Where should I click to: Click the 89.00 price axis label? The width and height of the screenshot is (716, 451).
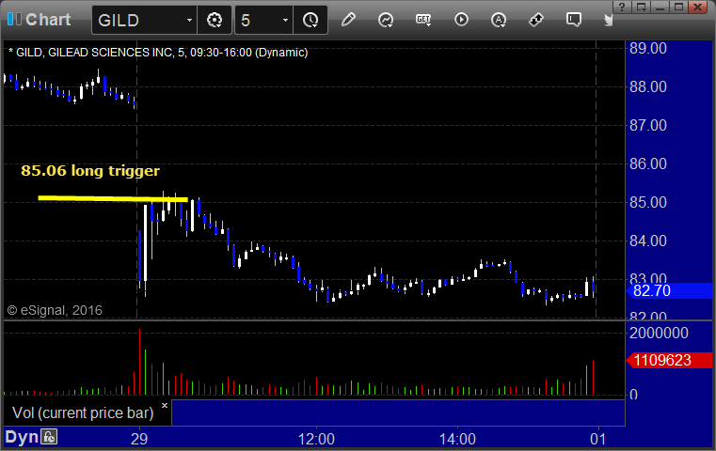tap(648, 48)
